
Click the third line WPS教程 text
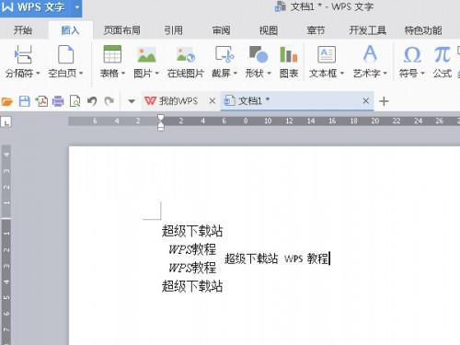click(x=192, y=268)
